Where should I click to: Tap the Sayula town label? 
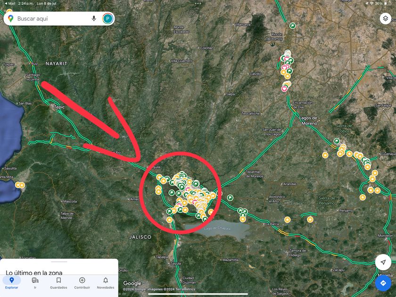pyautogui.click(x=175, y=264)
